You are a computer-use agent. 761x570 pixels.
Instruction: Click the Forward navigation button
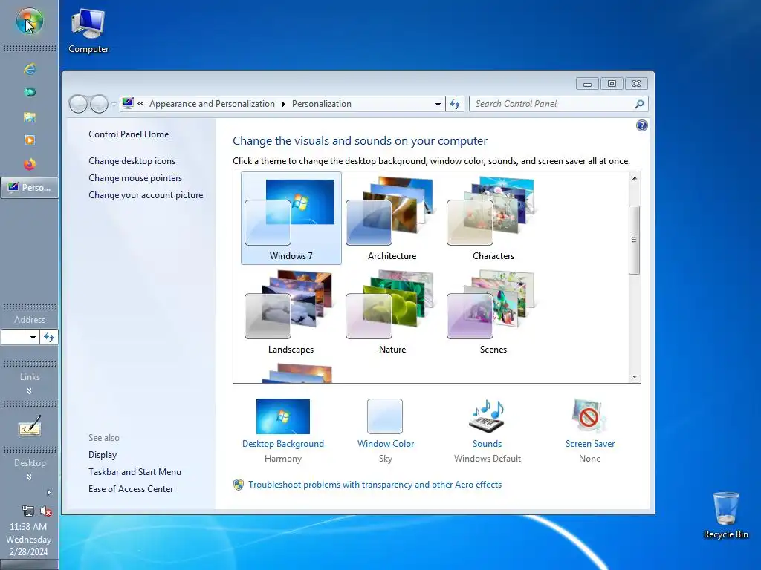click(x=99, y=104)
